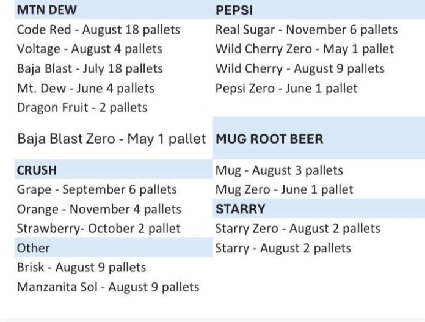Select the Grape September 6 pallets row
This screenshot has width=425, height=322.
coord(96,189)
